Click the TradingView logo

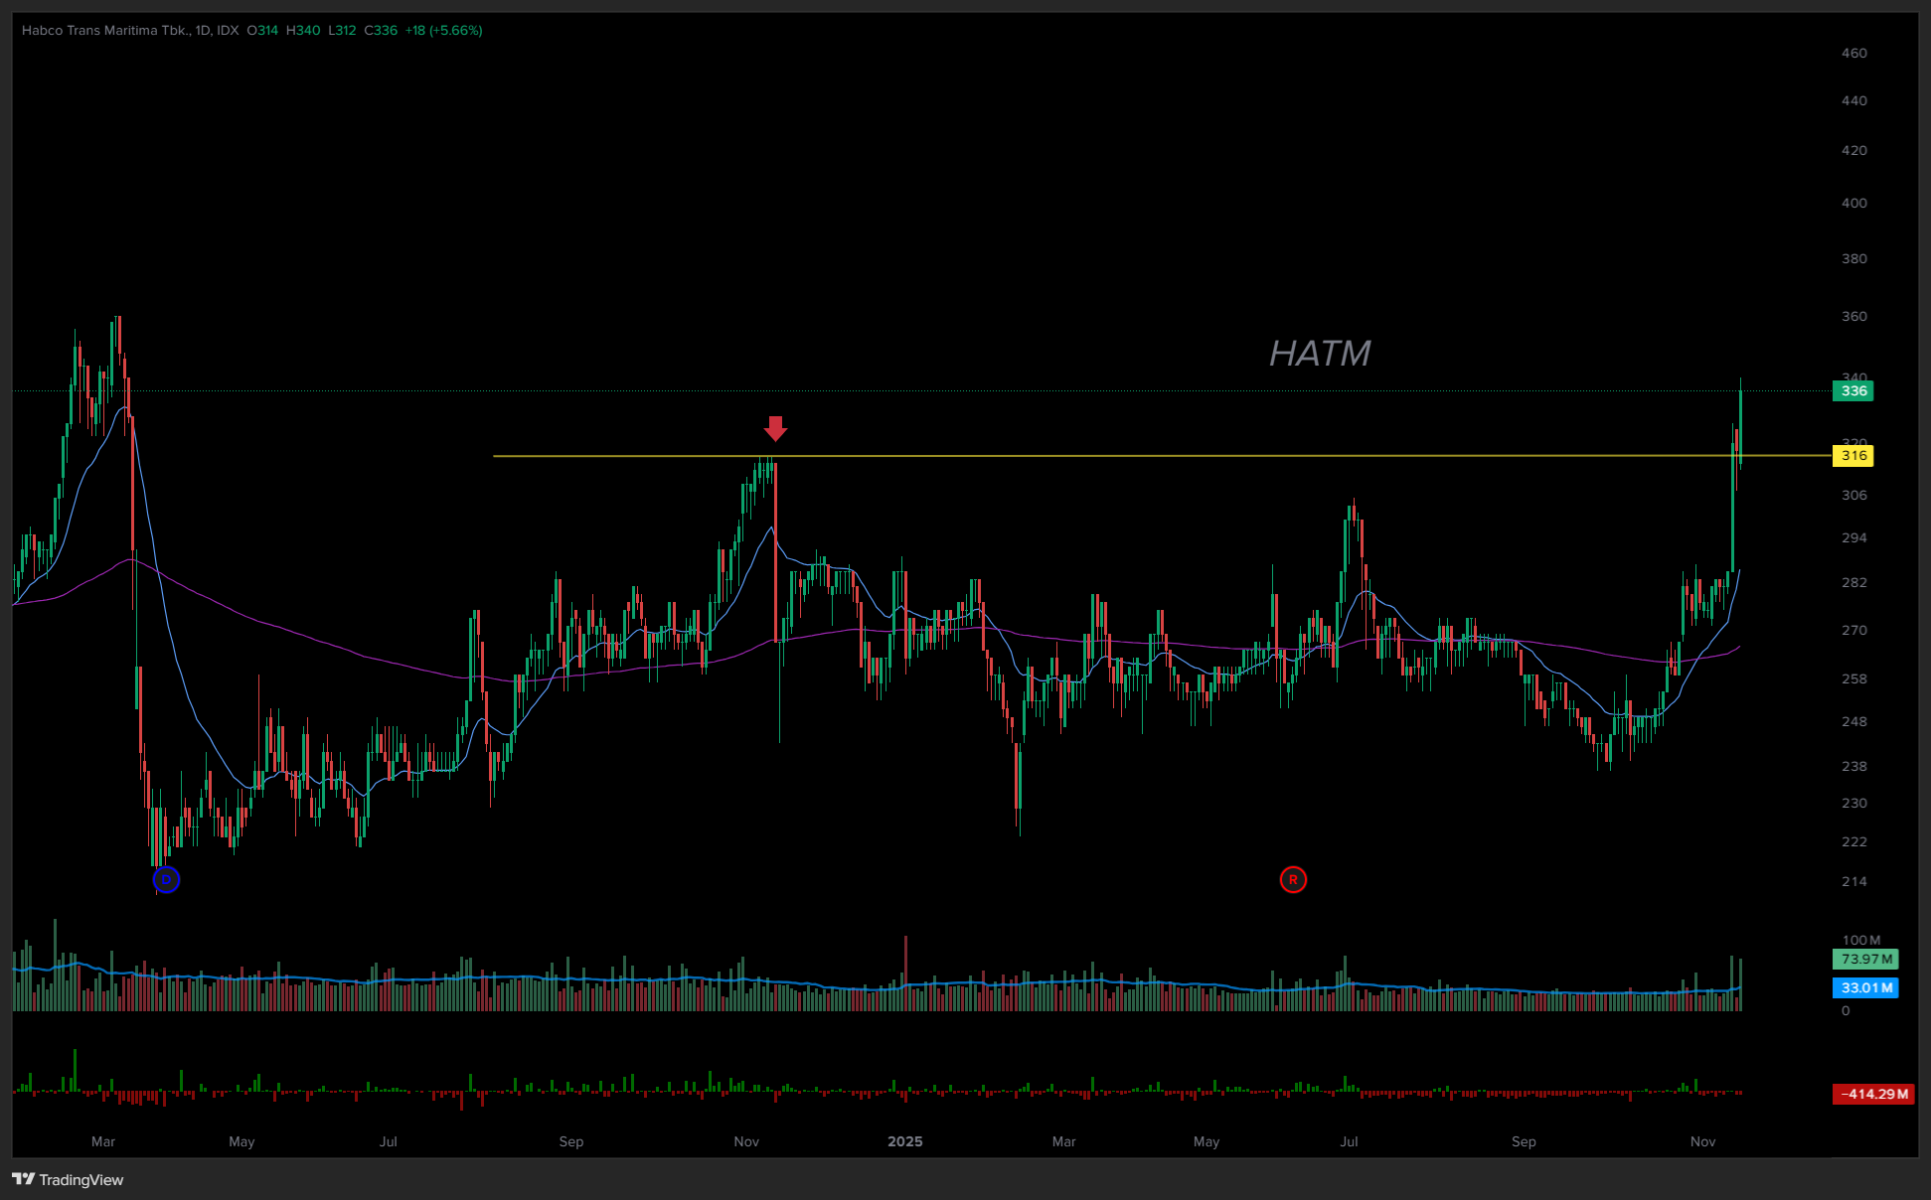point(24,1179)
